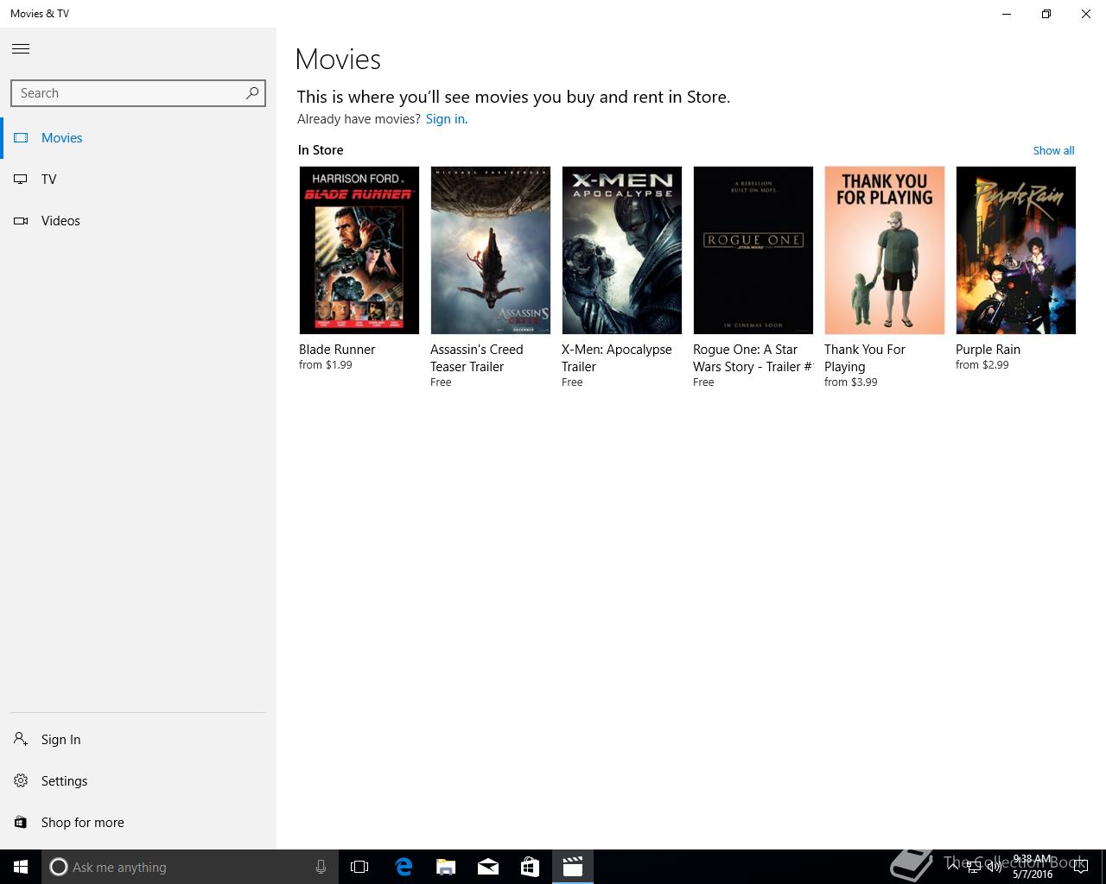Click 'from $3.99' price label
Viewport: 1106px width, 884px height.
click(x=851, y=382)
